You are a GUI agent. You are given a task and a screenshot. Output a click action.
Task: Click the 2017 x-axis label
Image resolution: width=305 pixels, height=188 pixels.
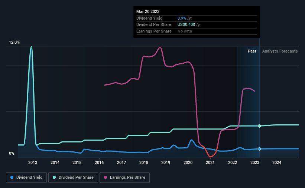pyautogui.click(x=121, y=162)
